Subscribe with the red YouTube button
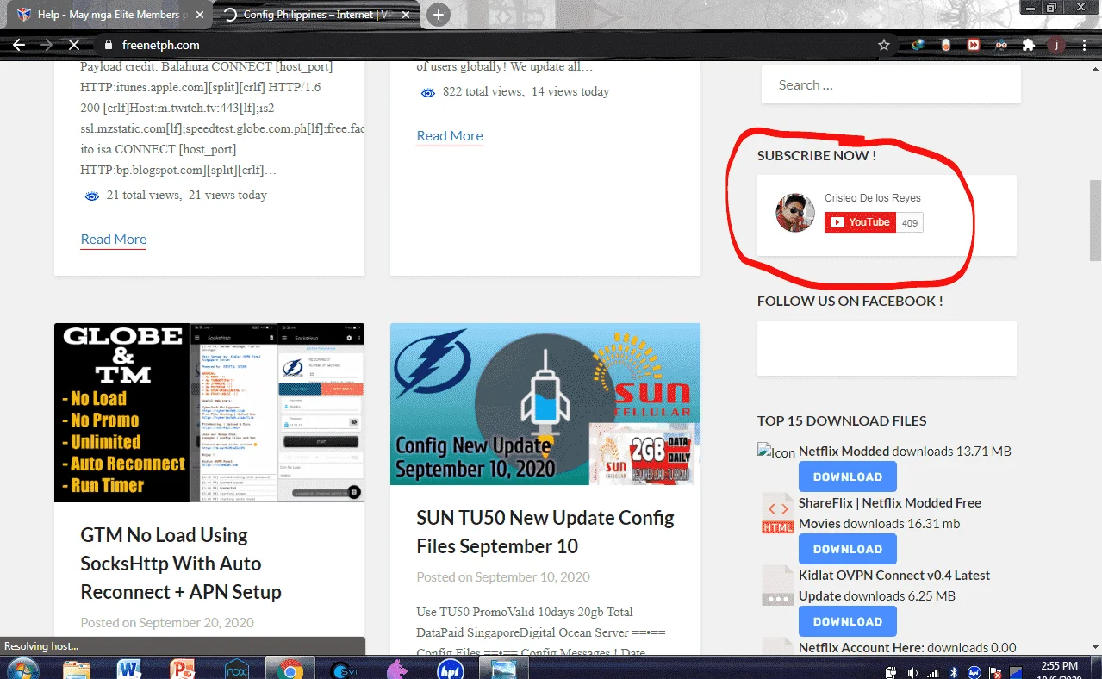 pos(860,222)
